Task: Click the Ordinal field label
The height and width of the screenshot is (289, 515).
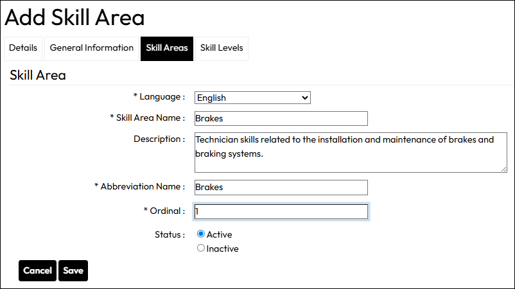Action: tap(164, 211)
